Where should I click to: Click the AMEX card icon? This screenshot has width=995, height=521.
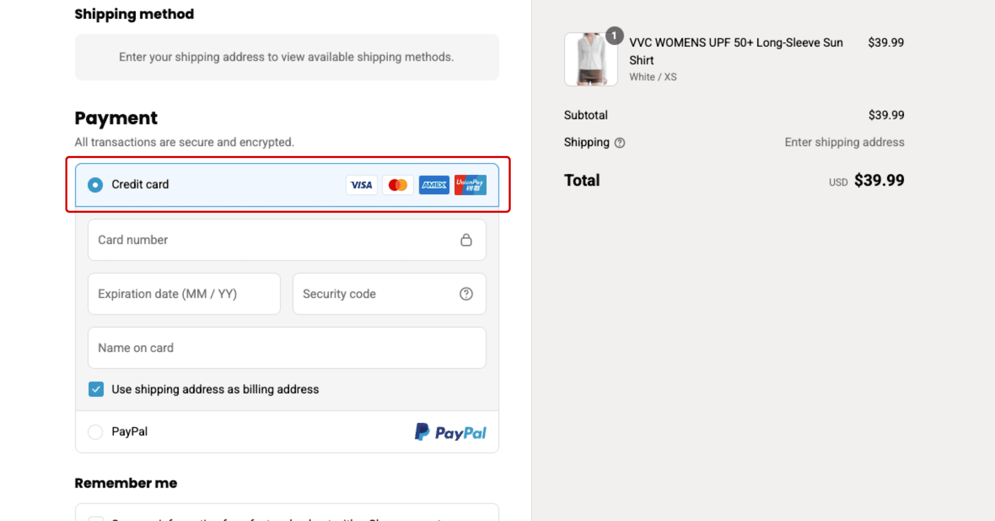[434, 185]
